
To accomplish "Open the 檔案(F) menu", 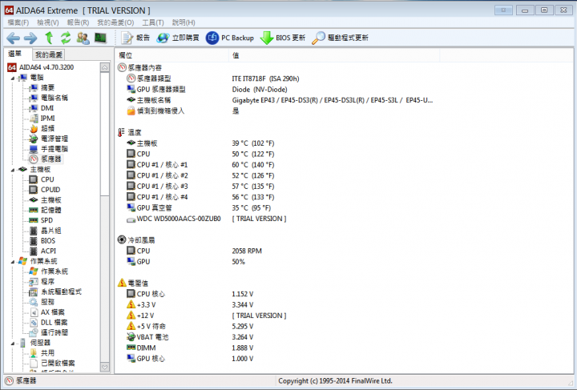I will 18,22.
